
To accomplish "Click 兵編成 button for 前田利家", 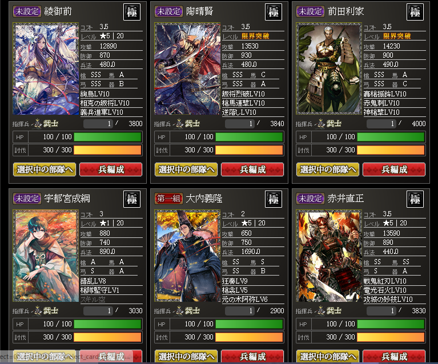I will pyautogui.click(x=394, y=169).
